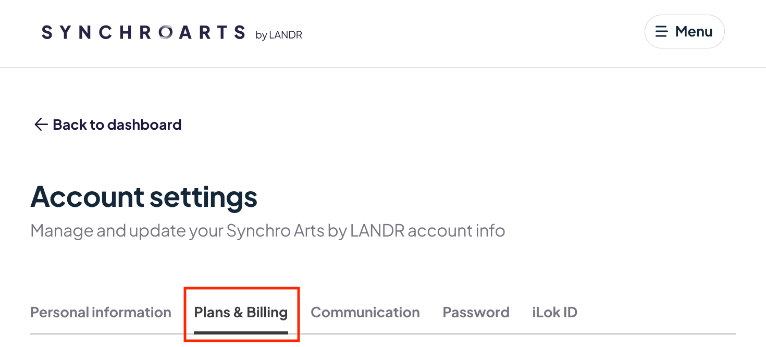The width and height of the screenshot is (766, 347).
Task: Click the word "Menu" in the header
Action: pyautogui.click(x=694, y=32)
